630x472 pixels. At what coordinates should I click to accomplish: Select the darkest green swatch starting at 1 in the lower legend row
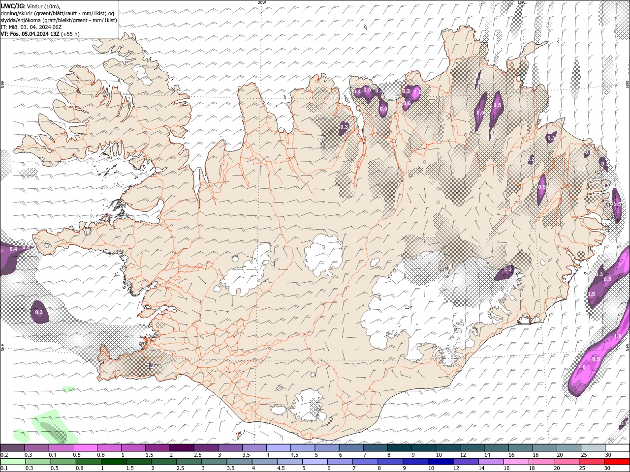point(113,462)
